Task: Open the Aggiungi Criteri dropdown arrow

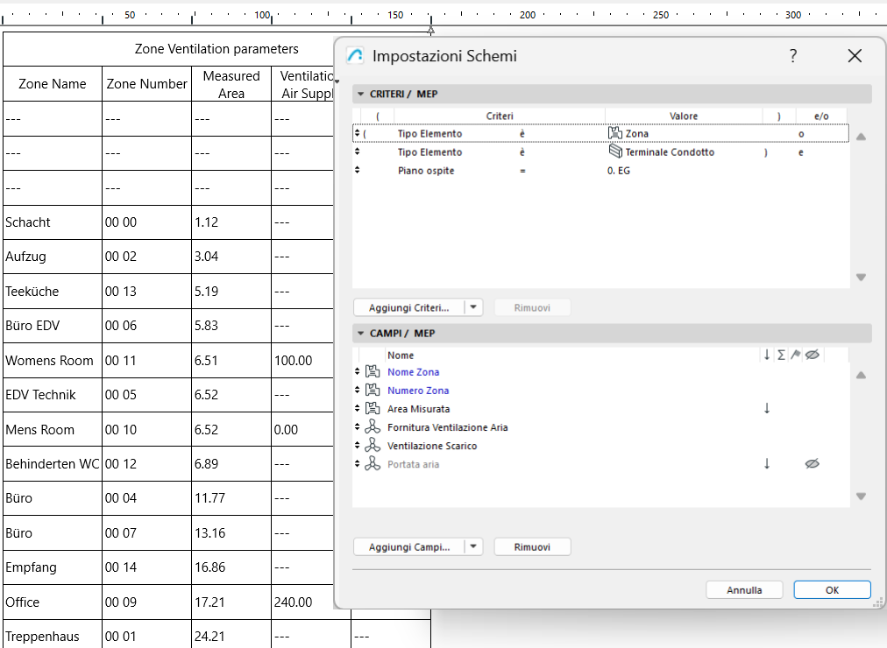Action: coord(473,307)
